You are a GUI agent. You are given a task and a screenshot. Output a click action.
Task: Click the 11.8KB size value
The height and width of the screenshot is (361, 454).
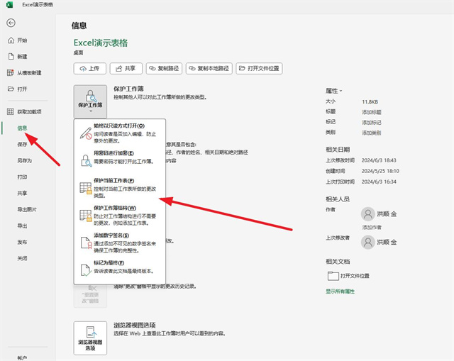(x=370, y=102)
